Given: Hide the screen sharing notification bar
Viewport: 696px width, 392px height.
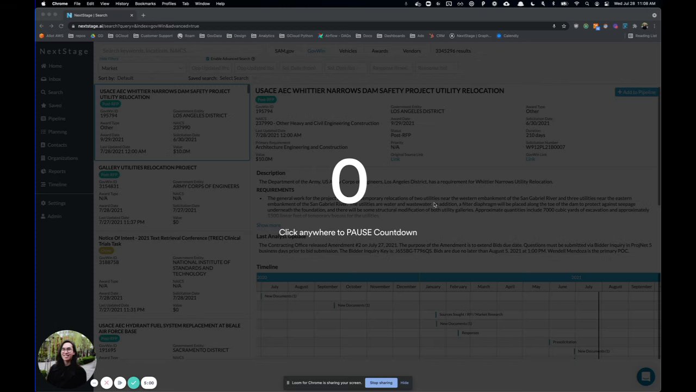Looking at the screenshot, I should pyautogui.click(x=405, y=383).
